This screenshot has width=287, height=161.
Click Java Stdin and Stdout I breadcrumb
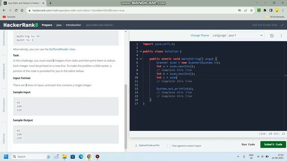(x=100, y=25)
